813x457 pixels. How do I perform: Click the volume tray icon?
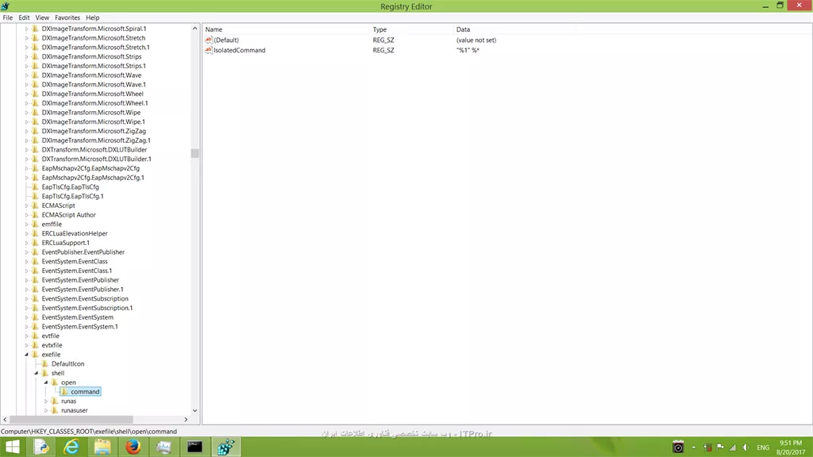746,447
